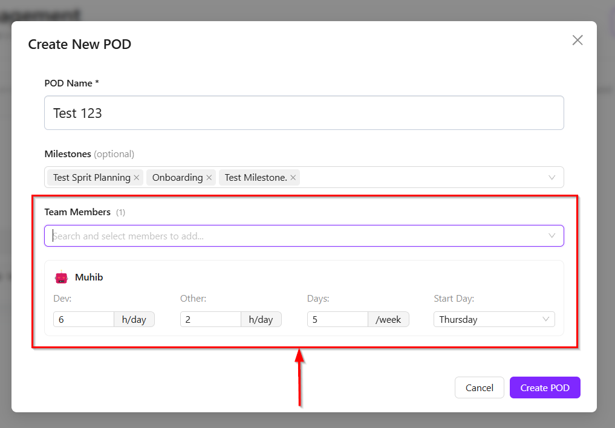Remove the Test Milestone. tag

point(293,178)
